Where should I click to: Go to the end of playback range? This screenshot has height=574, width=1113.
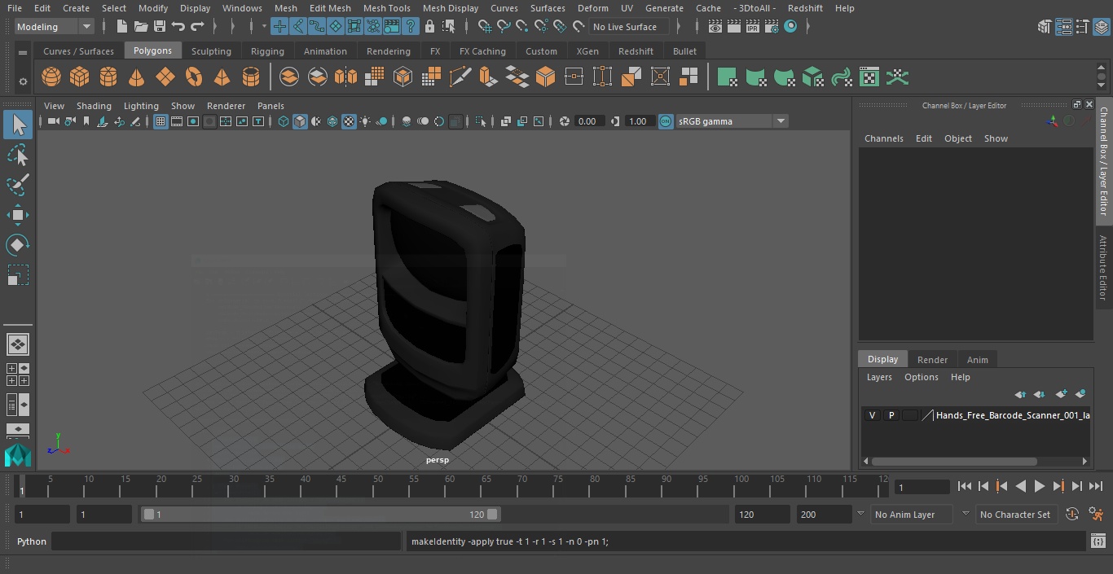(x=1096, y=486)
